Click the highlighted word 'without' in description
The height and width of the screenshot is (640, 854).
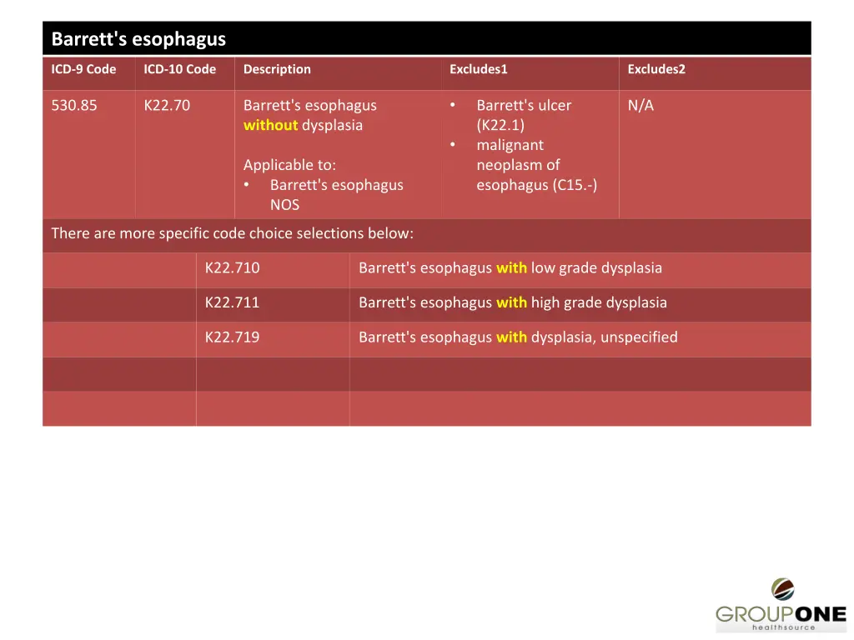[x=271, y=125]
